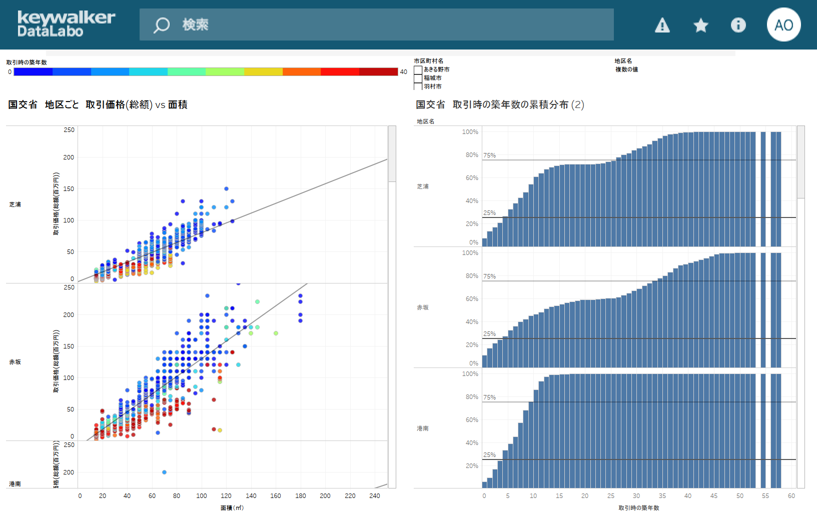817x522 pixels.
Task: Open the 地区名 複数の値 filter dropdown
Action: (x=627, y=69)
